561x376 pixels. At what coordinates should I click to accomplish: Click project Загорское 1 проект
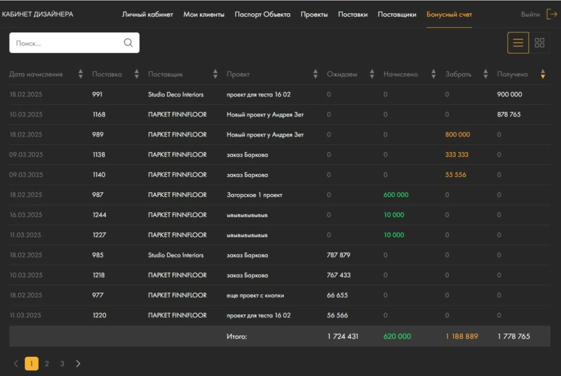click(x=254, y=195)
